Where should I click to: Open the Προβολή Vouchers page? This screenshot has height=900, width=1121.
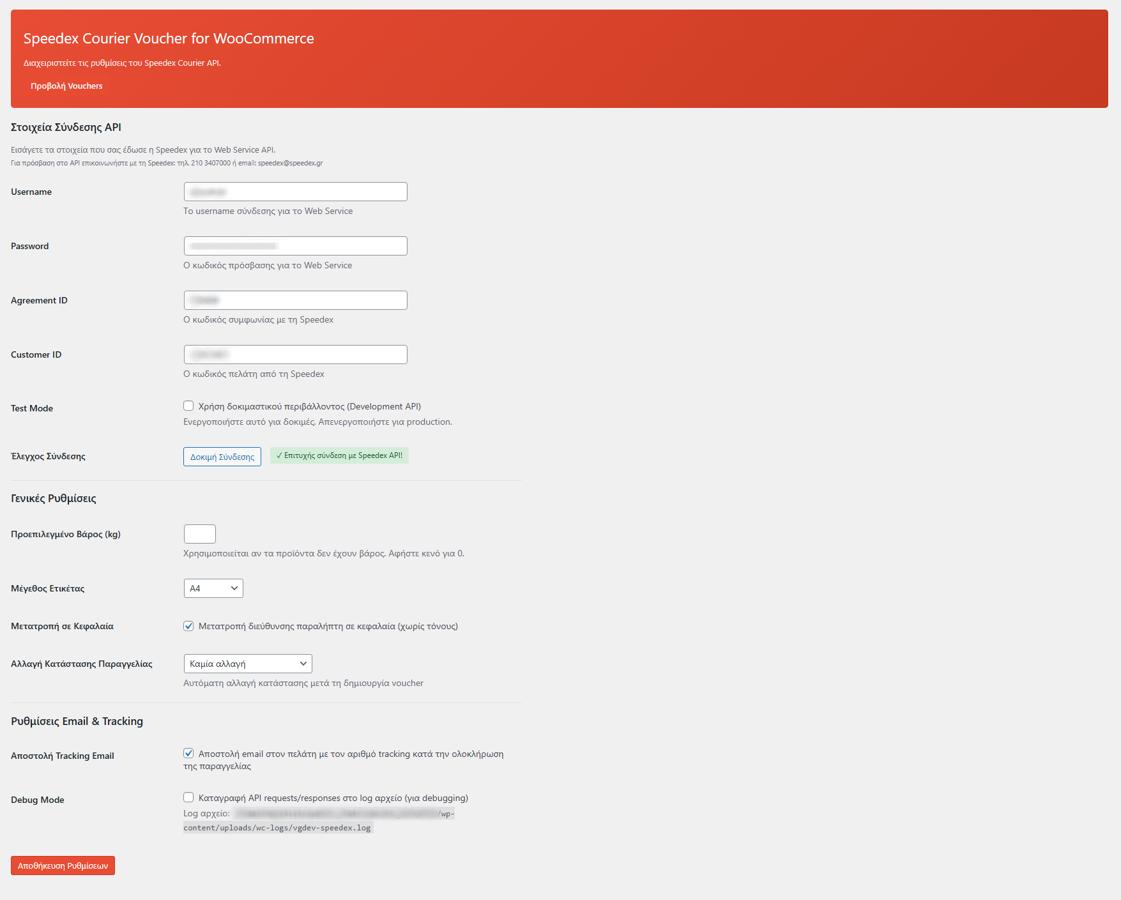[66, 86]
